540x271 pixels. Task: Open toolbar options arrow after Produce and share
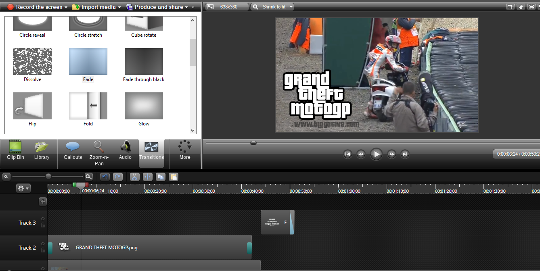click(193, 7)
